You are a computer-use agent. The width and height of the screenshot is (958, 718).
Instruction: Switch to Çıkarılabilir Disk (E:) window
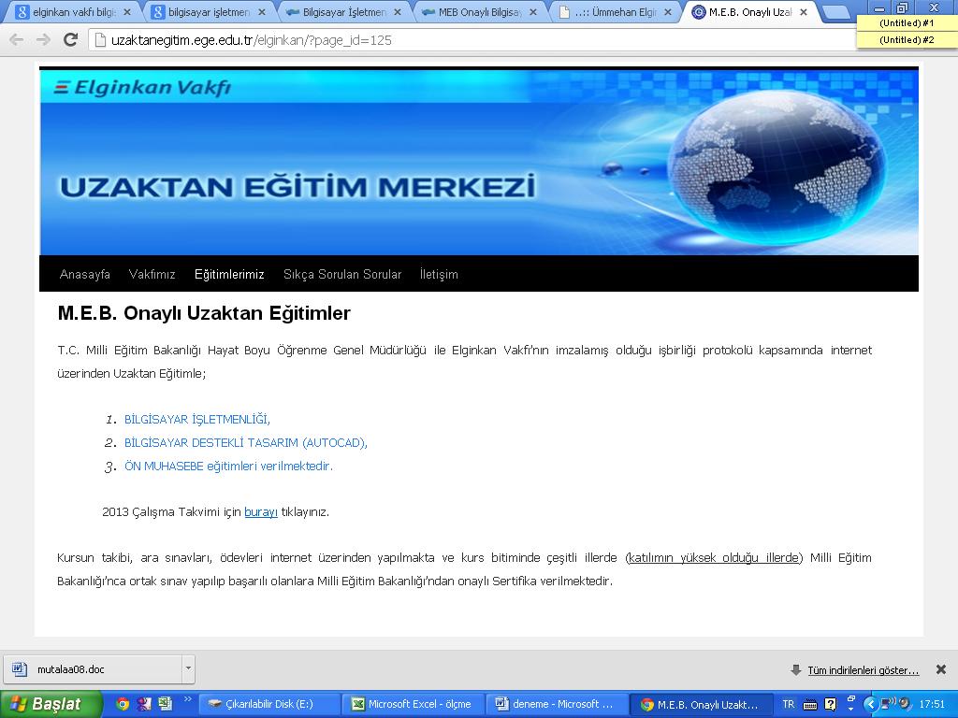[x=269, y=704]
